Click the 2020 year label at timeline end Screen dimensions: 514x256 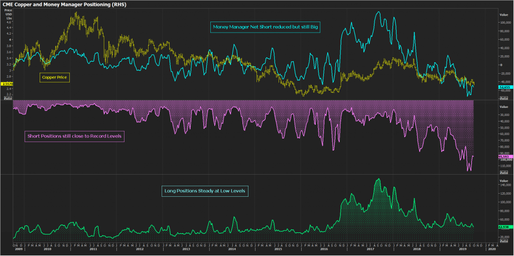[491, 249]
